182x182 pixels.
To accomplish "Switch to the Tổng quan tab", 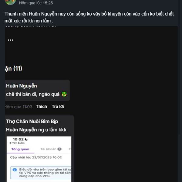I will [20, 149].
